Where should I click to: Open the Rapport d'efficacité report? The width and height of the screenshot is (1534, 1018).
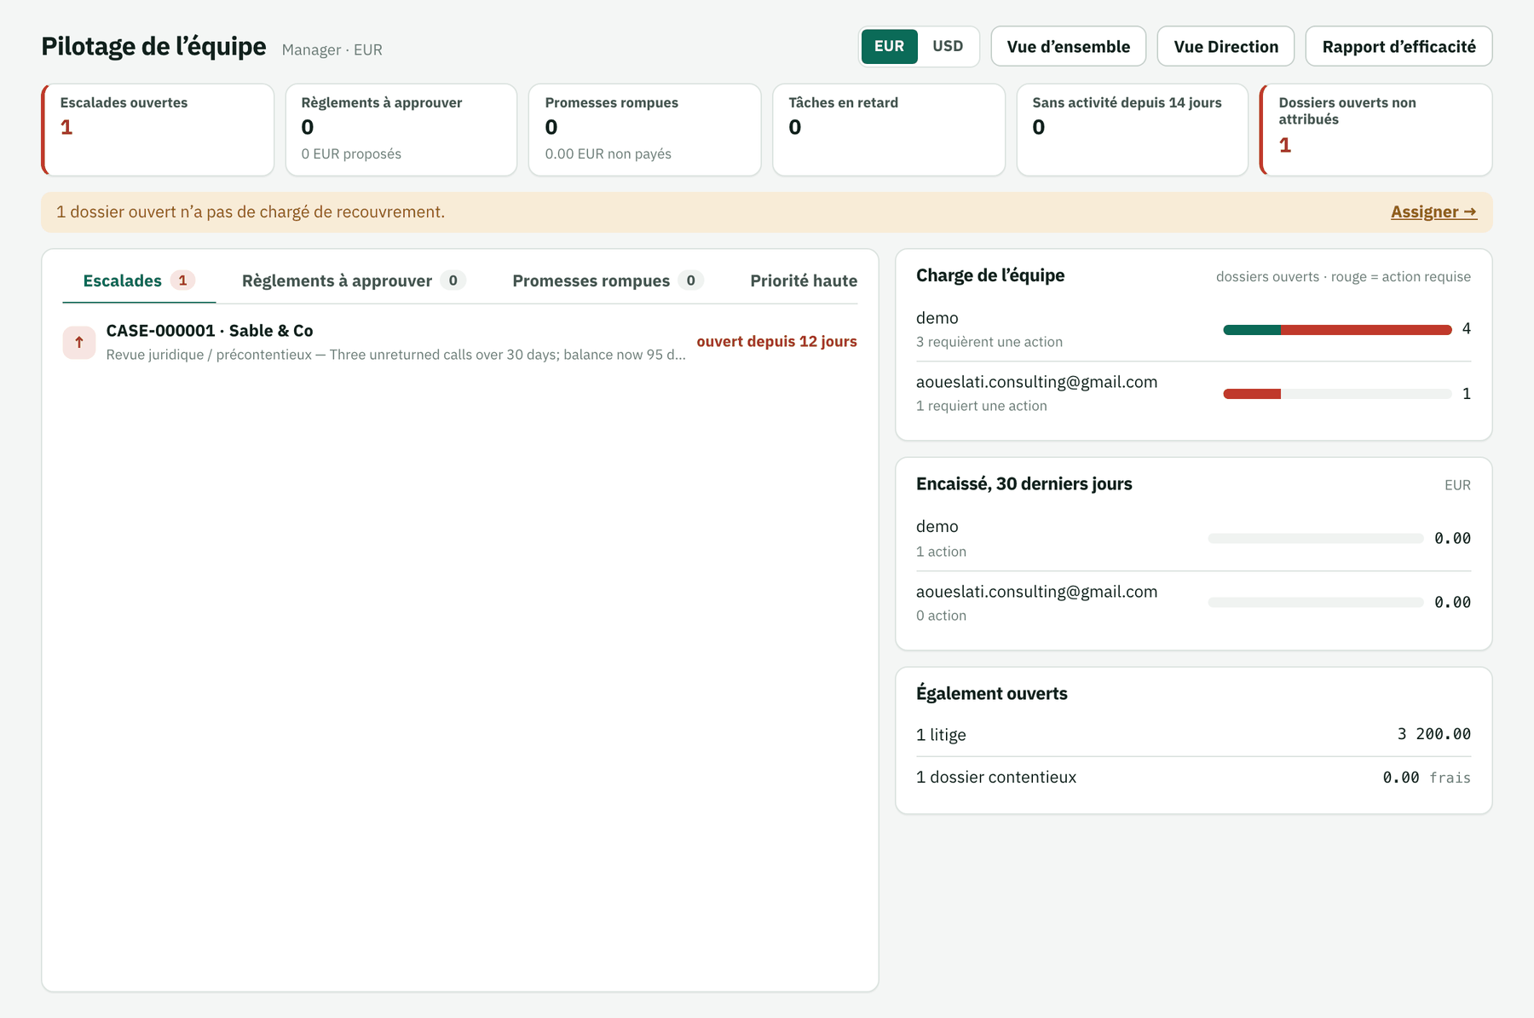(x=1398, y=46)
